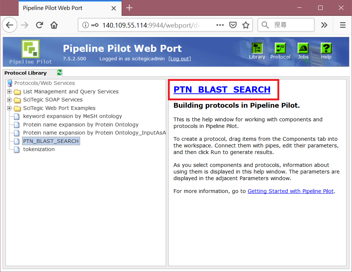Open the Jobs icon in header

point(303,48)
